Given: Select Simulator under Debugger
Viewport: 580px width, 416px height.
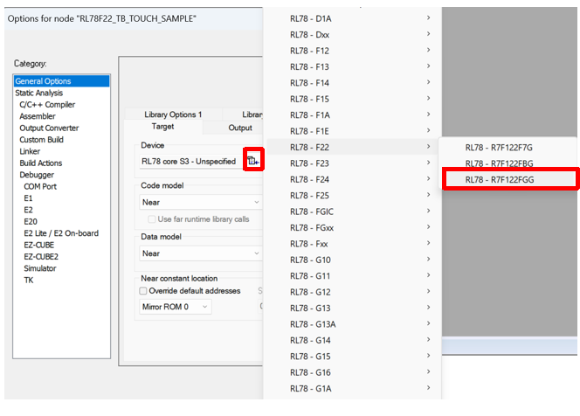Looking at the screenshot, I should (41, 268).
